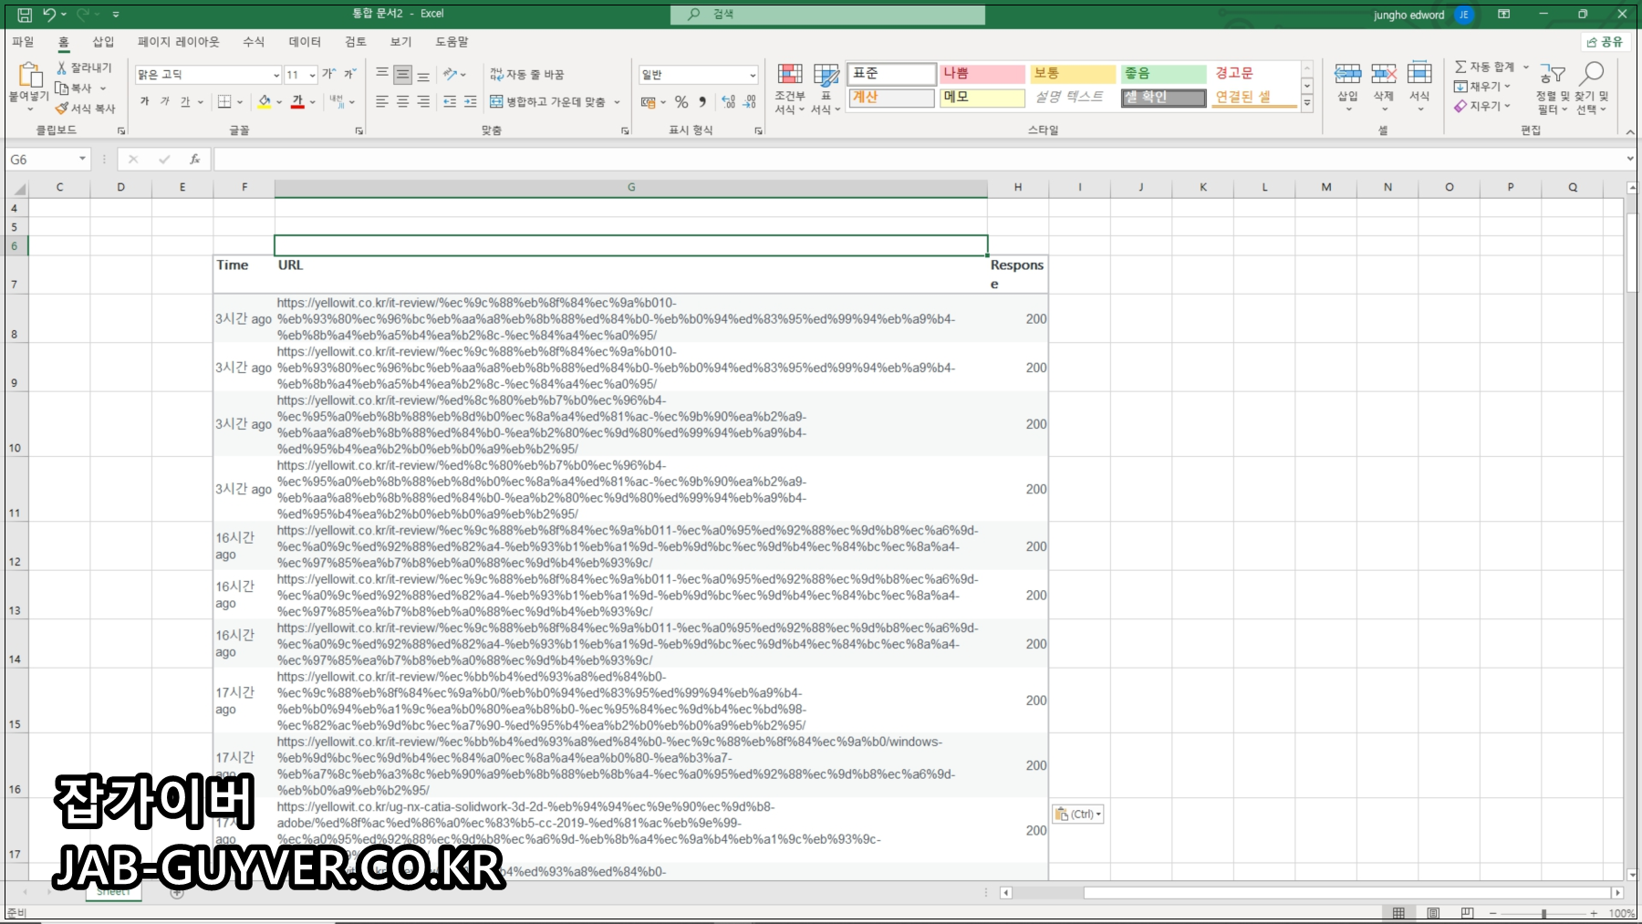
Task: Select the Format Painter (서식 복사) brush
Action: click(x=62, y=108)
